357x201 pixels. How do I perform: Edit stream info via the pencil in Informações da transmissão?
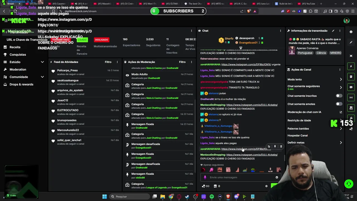tap(333, 31)
